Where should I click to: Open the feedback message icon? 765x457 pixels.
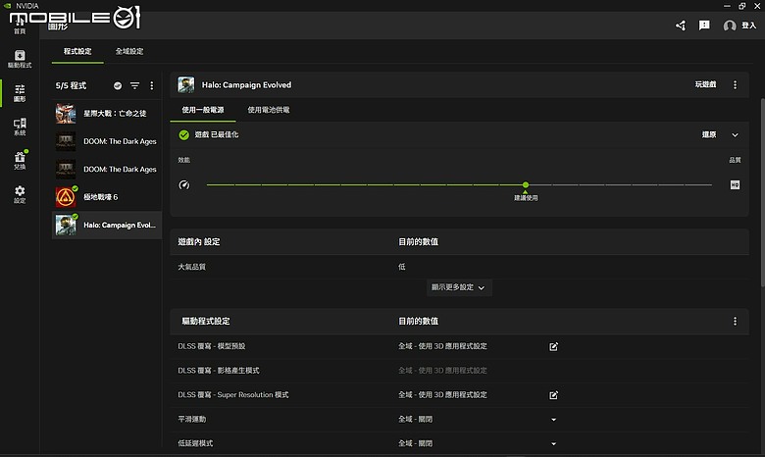pyautogui.click(x=704, y=25)
